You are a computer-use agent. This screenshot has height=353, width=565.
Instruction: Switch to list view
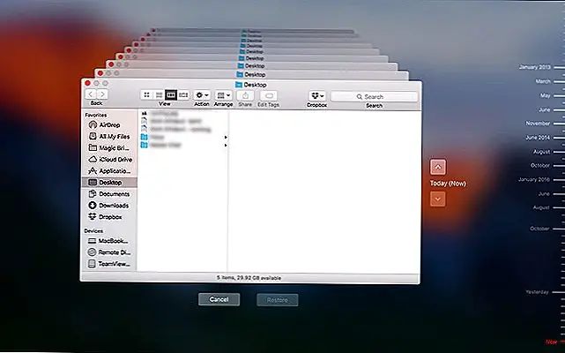pos(159,95)
